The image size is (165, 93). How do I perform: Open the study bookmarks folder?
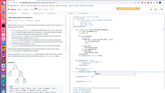tap(29, 6)
